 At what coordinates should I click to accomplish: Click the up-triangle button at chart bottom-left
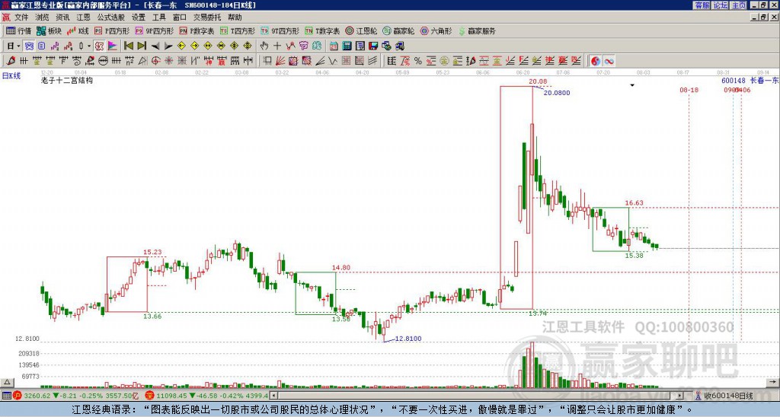7,382
